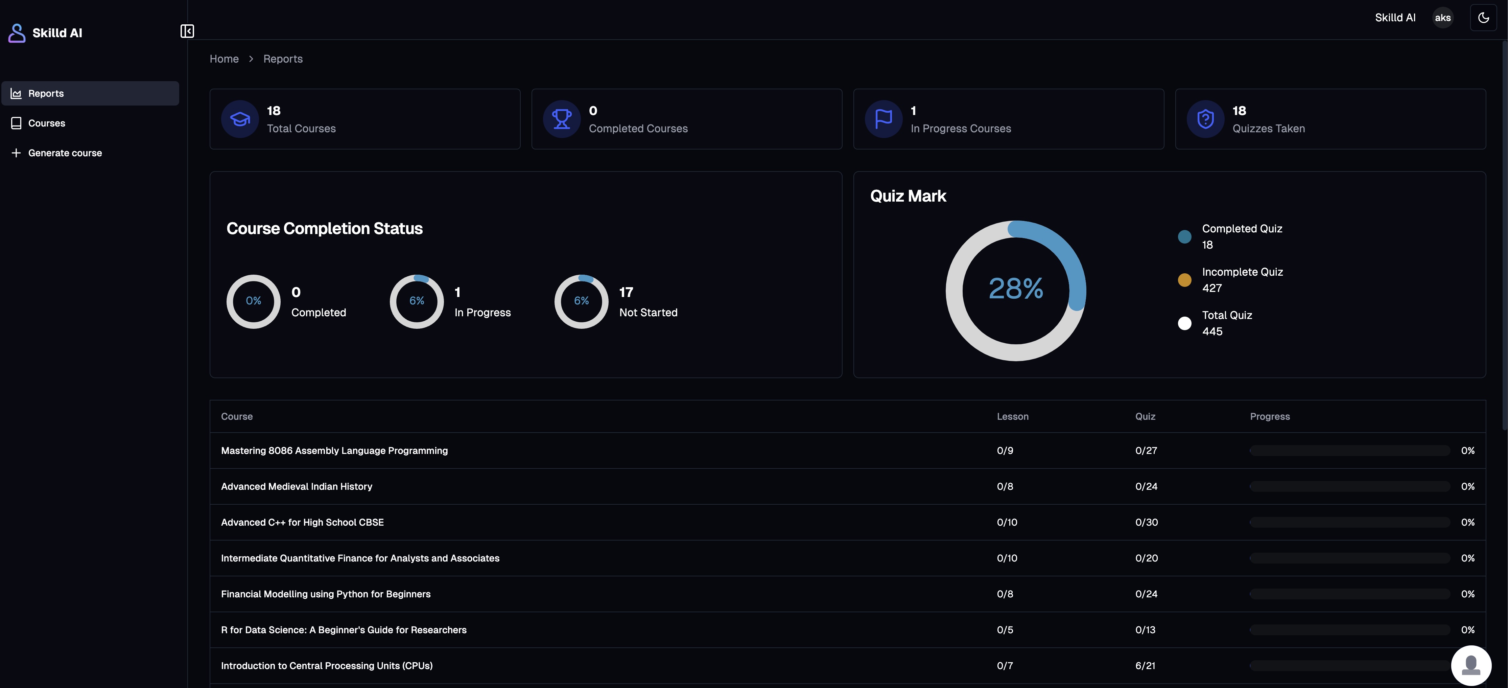Image resolution: width=1508 pixels, height=688 pixels.
Task: Click the In Progress 6% ring
Action: tap(417, 301)
